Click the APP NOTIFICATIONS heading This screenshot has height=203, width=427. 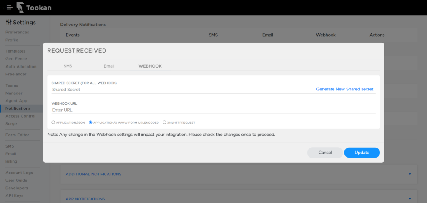pyautogui.click(x=85, y=199)
